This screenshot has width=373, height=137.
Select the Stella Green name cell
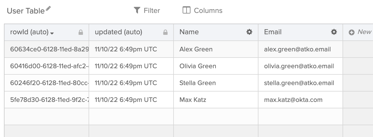tap(216, 83)
